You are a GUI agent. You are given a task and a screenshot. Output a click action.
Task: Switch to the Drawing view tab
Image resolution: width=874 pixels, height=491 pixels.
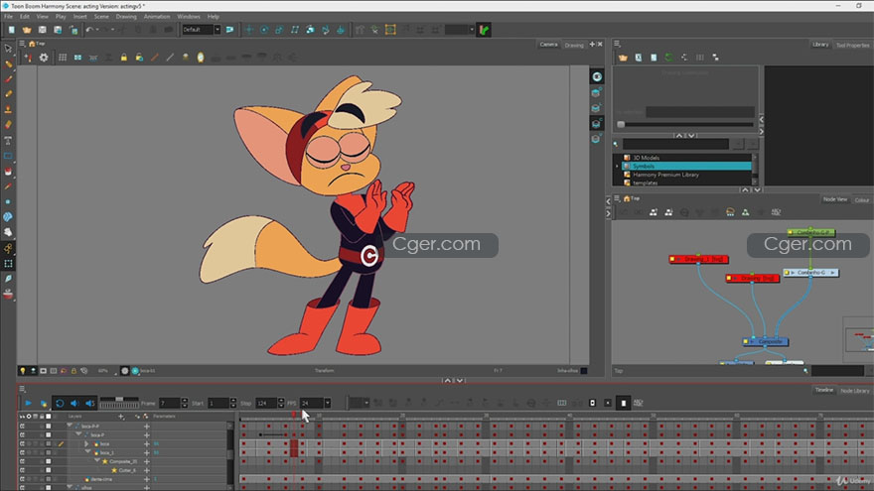574,45
